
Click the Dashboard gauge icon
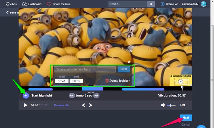(x=24, y=4)
